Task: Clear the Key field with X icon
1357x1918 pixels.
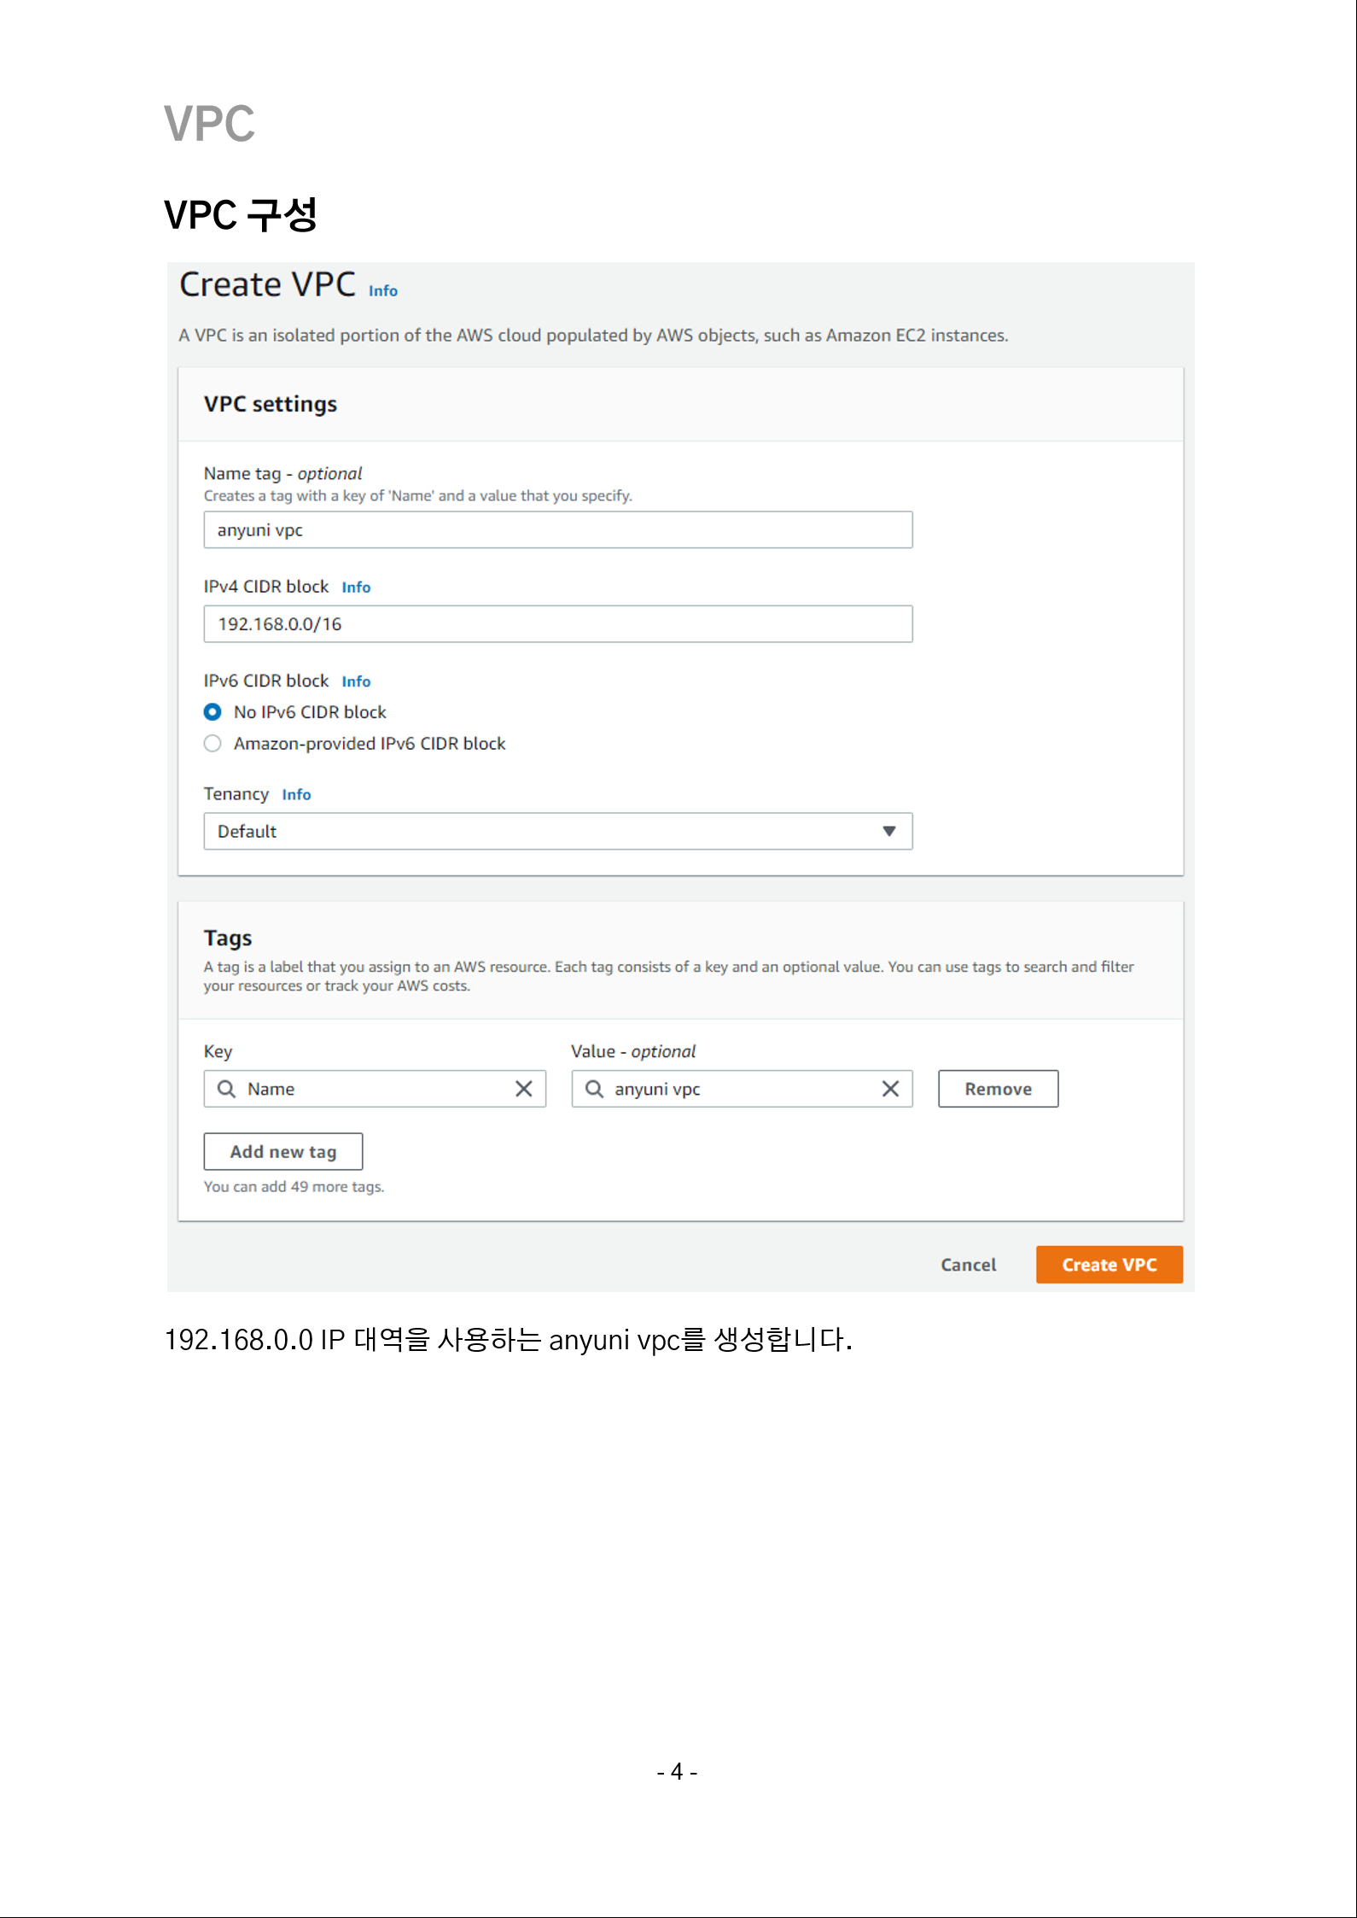Action: pos(524,1090)
